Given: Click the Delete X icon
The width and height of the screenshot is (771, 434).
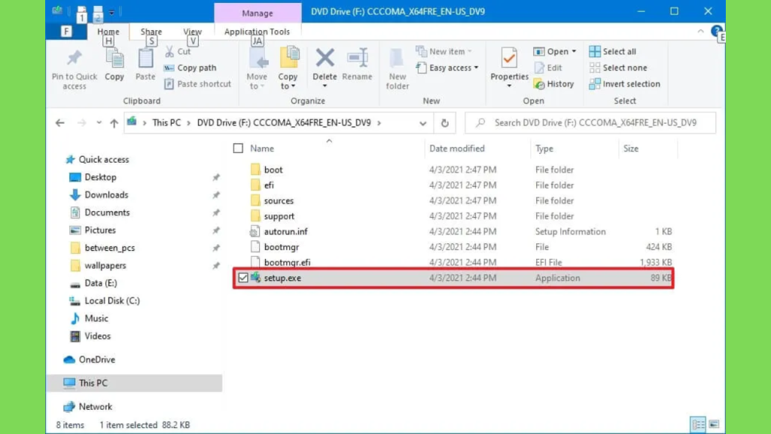Looking at the screenshot, I should tap(325, 58).
